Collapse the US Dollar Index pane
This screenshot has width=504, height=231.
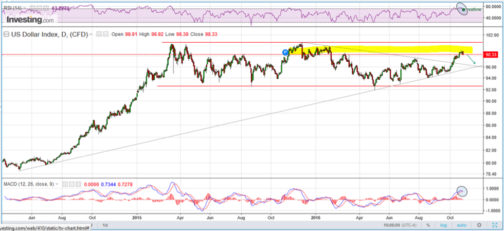click(6, 34)
